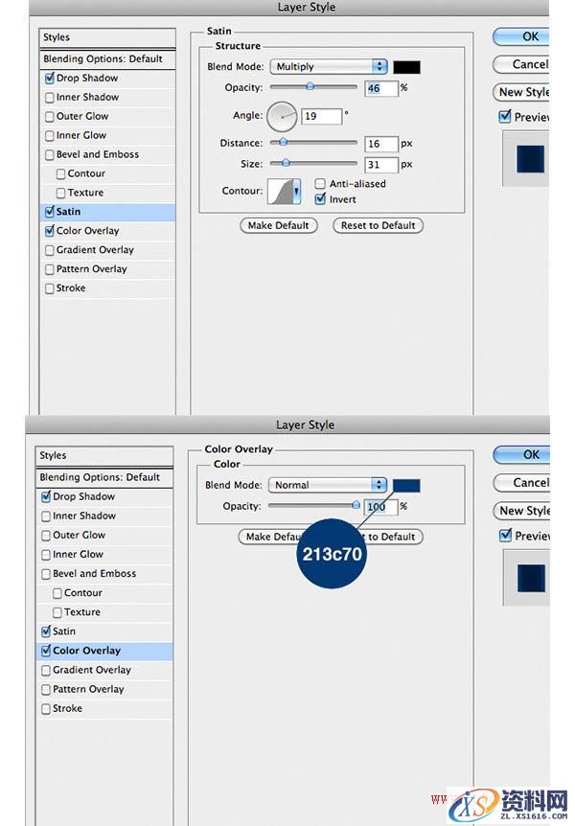Click the Satin Size slider handle
The height and width of the screenshot is (826, 575).
pos(286,163)
